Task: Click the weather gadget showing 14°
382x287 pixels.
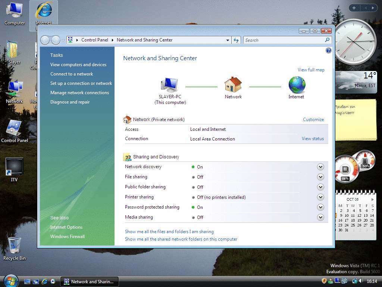Action: [356, 82]
